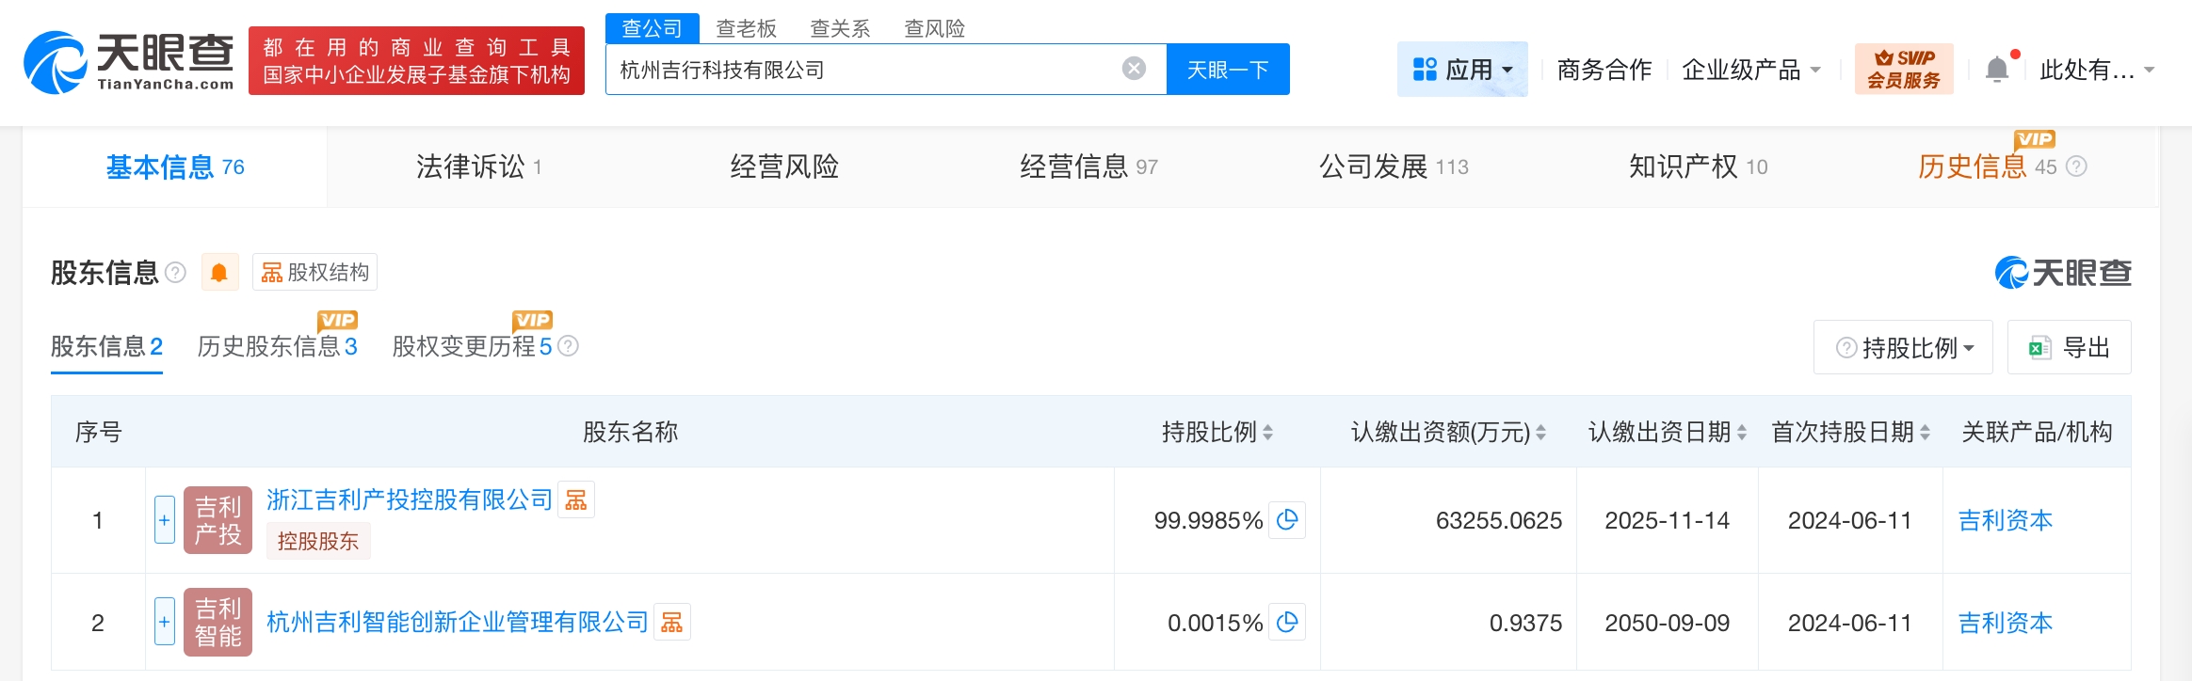Click the TianYanCha logo
Image resolution: width=2192 pixels, height=681 pixels.
pyautogui.click(x=129, y=62)
